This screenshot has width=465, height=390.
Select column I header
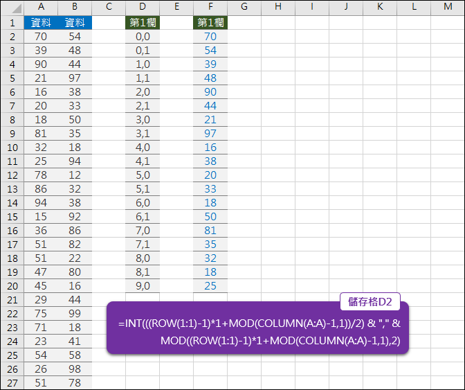(x=312, y=7)
